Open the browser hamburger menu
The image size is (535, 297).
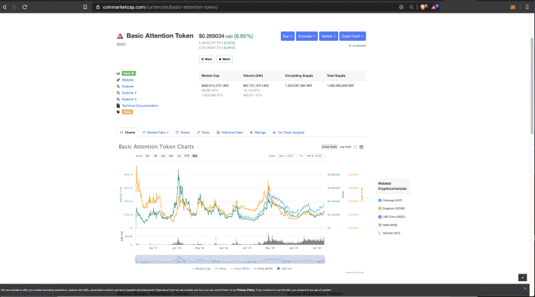point(527,8)
